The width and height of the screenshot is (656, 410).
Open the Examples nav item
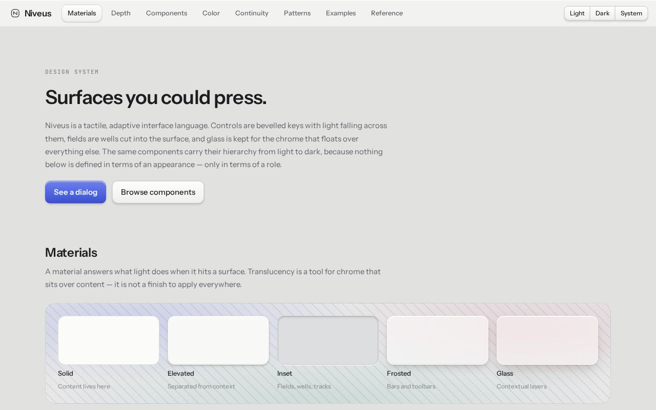[341, 13]
